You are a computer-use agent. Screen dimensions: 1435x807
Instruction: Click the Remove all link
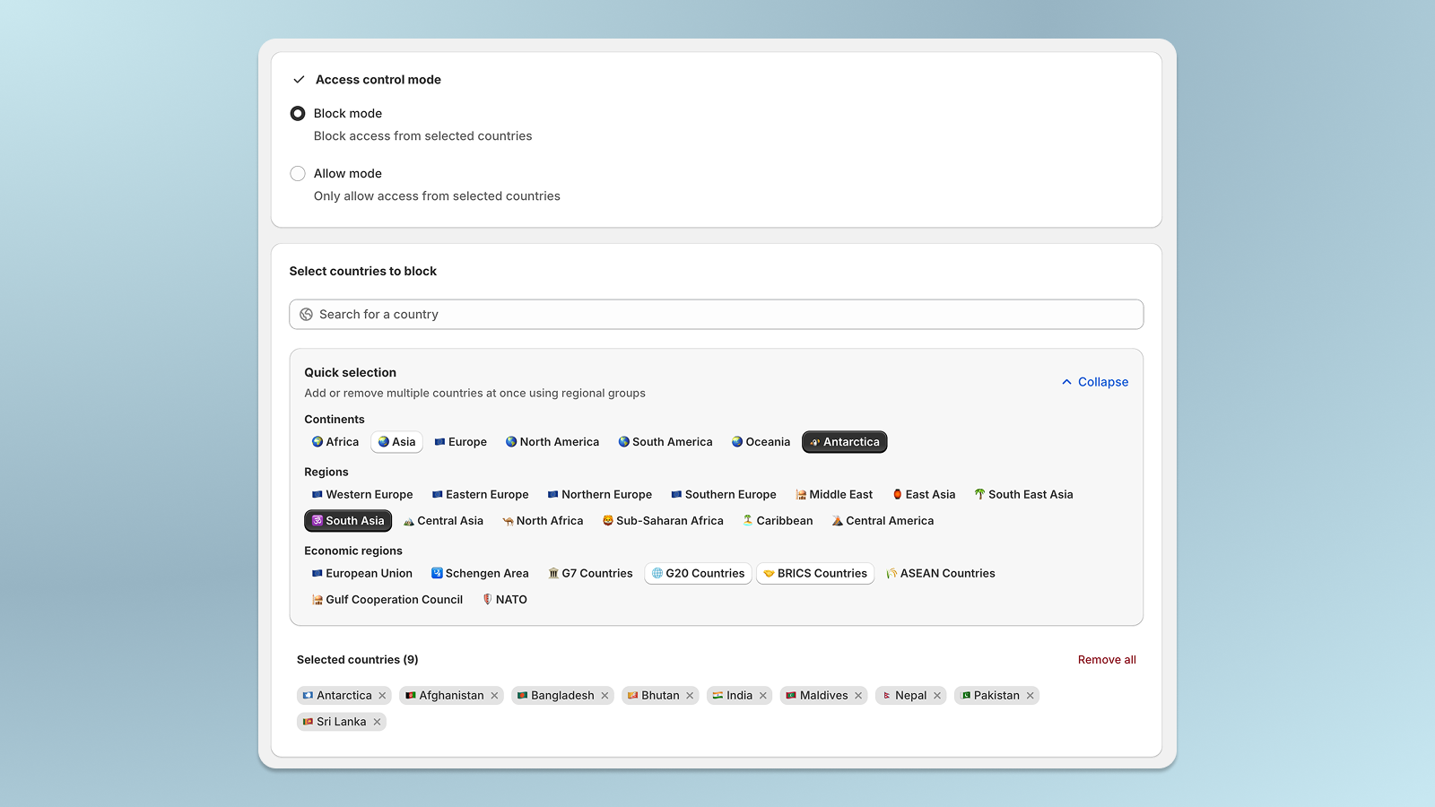tap(1107, 659)
